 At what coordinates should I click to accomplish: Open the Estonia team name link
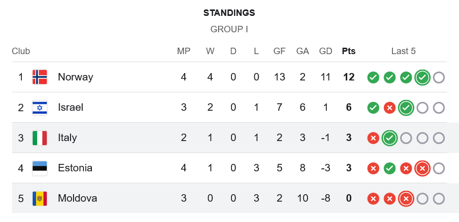click(x=75, y=168)
